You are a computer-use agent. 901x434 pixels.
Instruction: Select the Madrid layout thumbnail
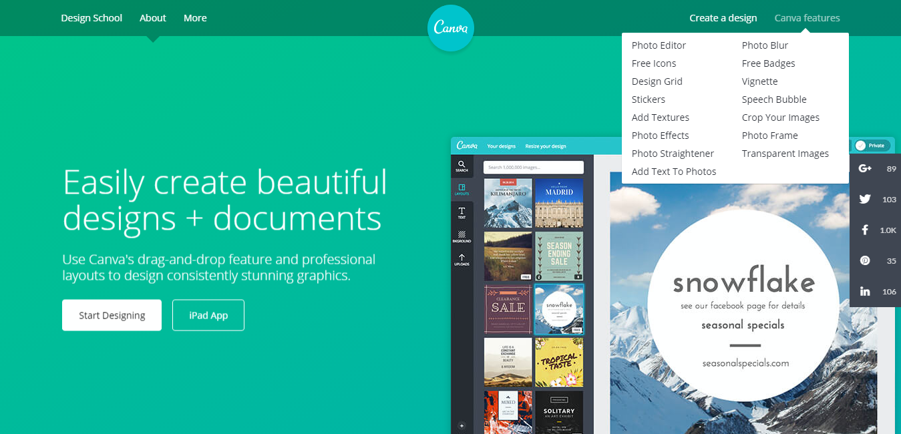tap(559, 202)
